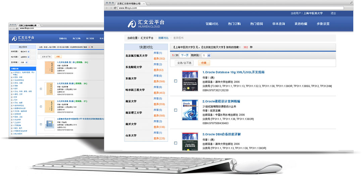This screenshot has height=176, width=362.
Task: Click orange 收藏 button in front window
Action: (x=204, y=63)
